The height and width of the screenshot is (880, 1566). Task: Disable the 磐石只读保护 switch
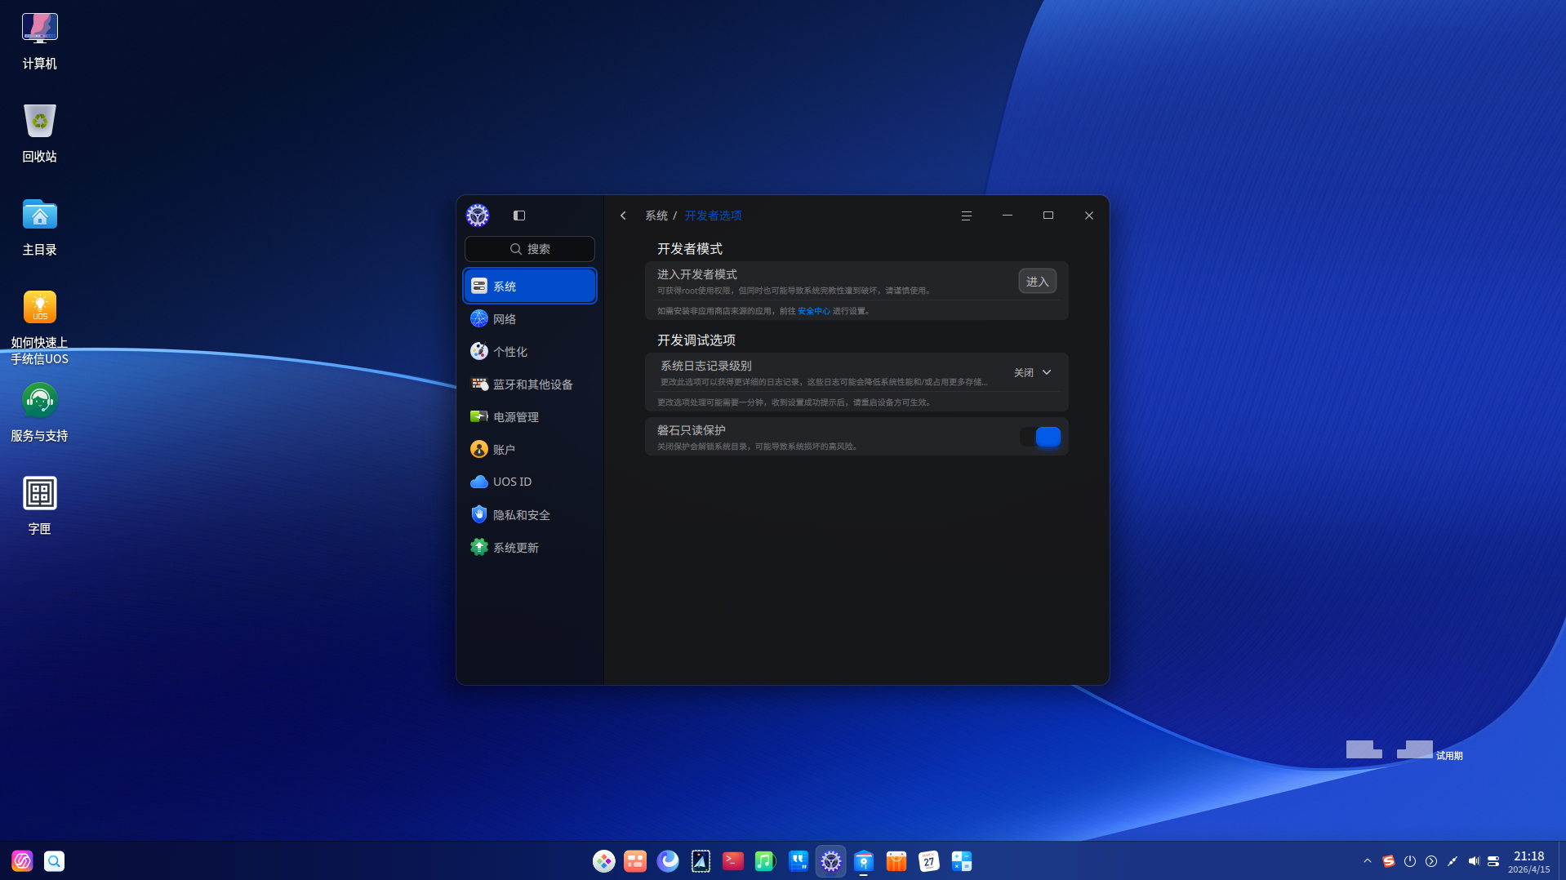click(1039, 437)
